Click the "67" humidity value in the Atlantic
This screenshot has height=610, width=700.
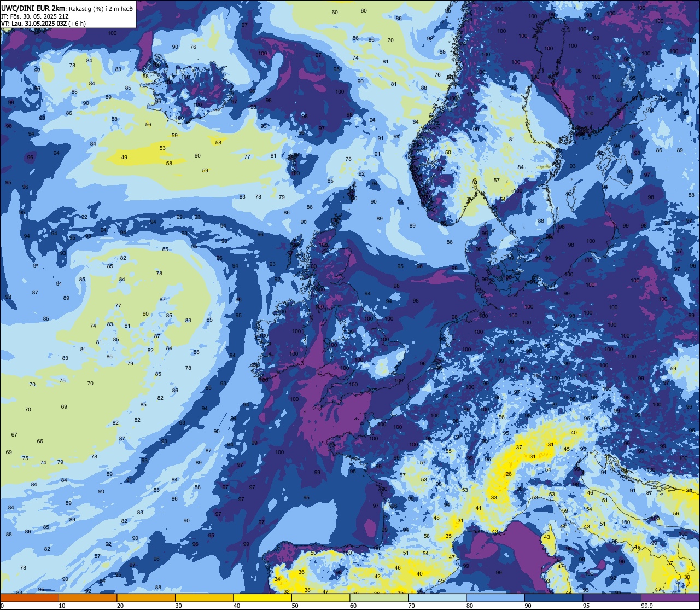click(14, 435)
